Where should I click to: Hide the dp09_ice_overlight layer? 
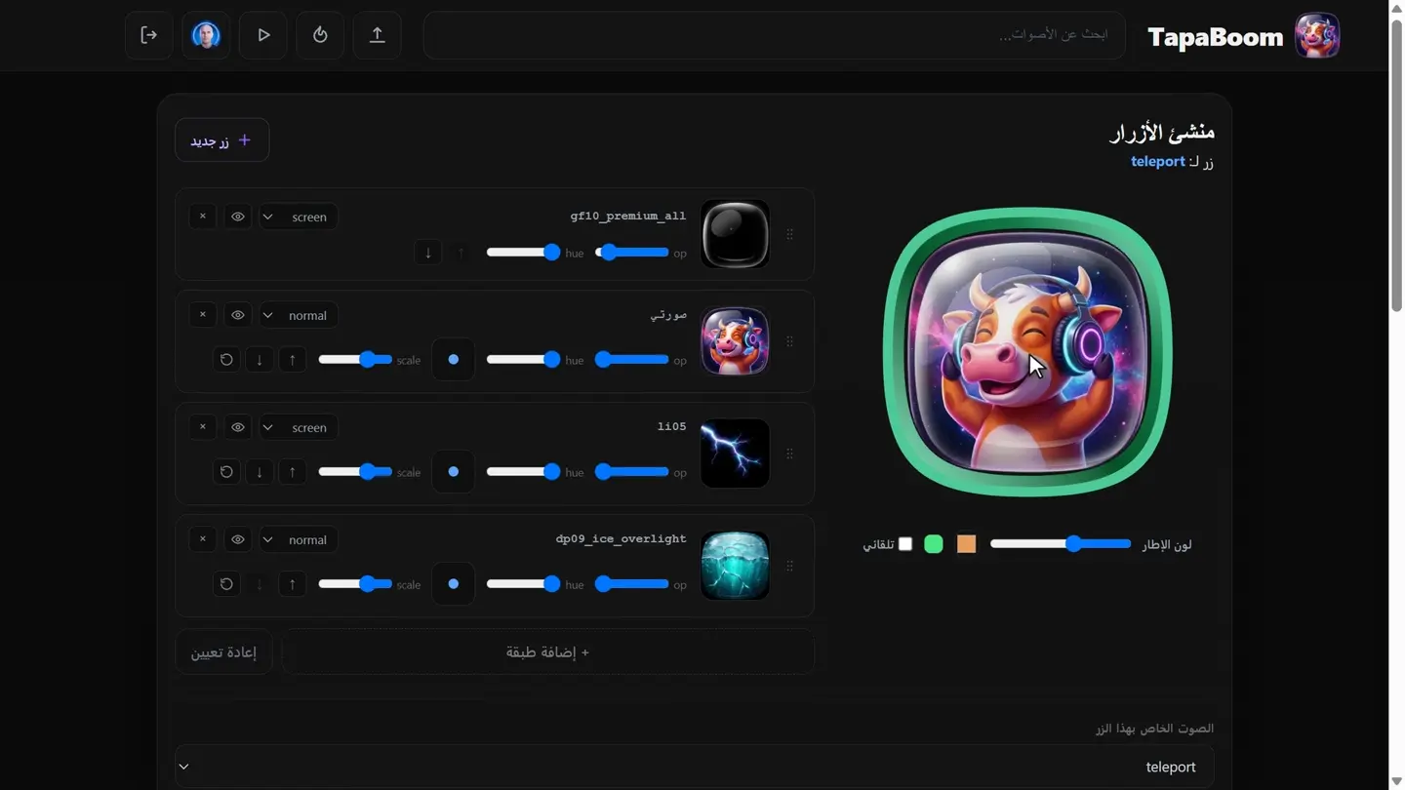(x=237, y=539)
